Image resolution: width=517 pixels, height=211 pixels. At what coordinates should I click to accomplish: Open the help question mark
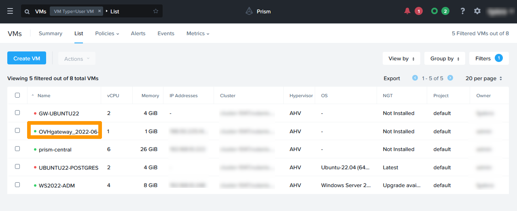(462, 11)
